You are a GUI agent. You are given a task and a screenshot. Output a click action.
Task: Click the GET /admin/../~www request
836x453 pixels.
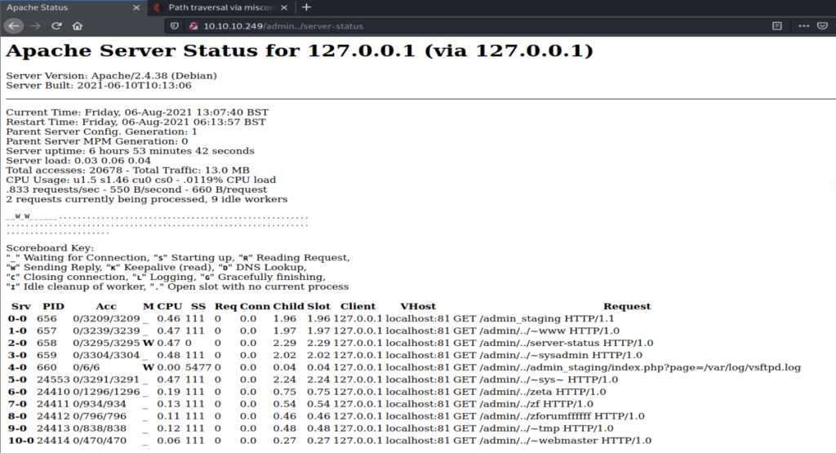[x=536, y=331]
